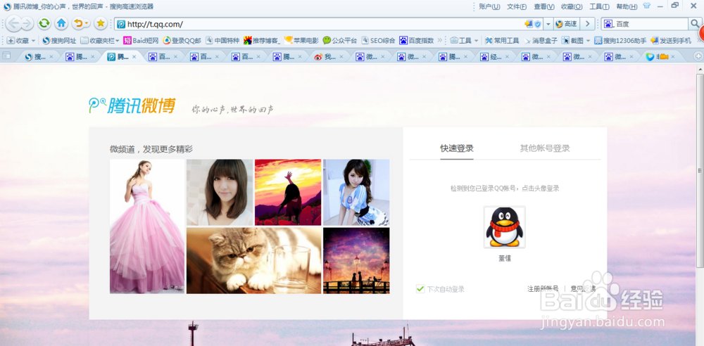
Task: Switch to 快速登录 tab
Action: click(457, 148)
